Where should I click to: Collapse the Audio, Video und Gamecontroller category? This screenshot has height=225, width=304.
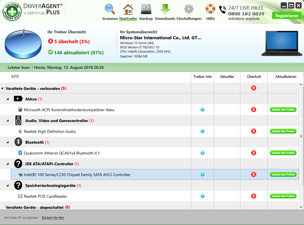(x=8, y=121)
